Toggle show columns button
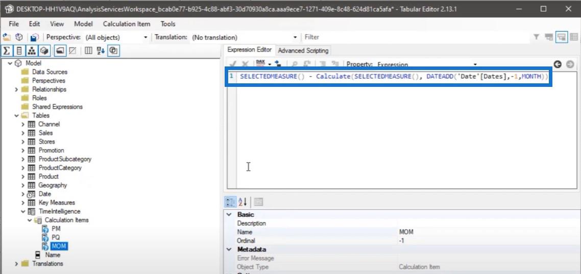 [19, 51]
